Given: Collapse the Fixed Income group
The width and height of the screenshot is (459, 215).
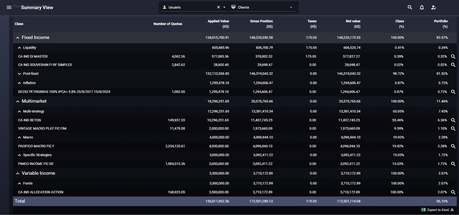Looking at the screenshot, I should pyautogui.click(x=18, y=38).
